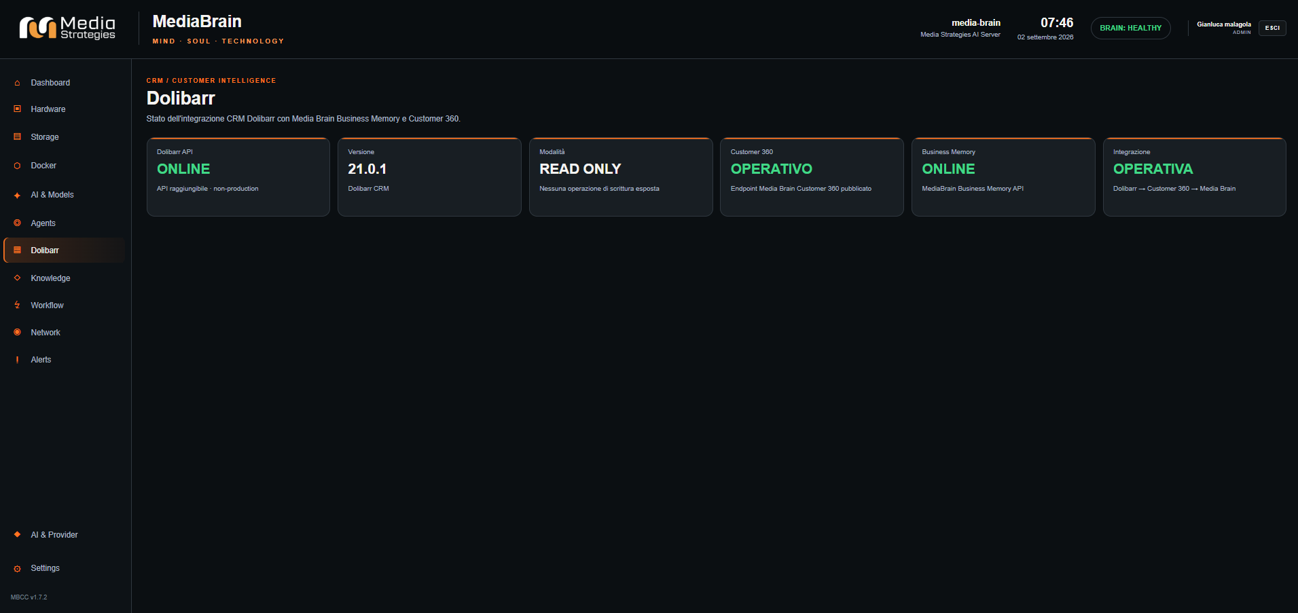Open the Settings menu item
This screenshot has width=1298, height=613.
(x=65, y=568)
